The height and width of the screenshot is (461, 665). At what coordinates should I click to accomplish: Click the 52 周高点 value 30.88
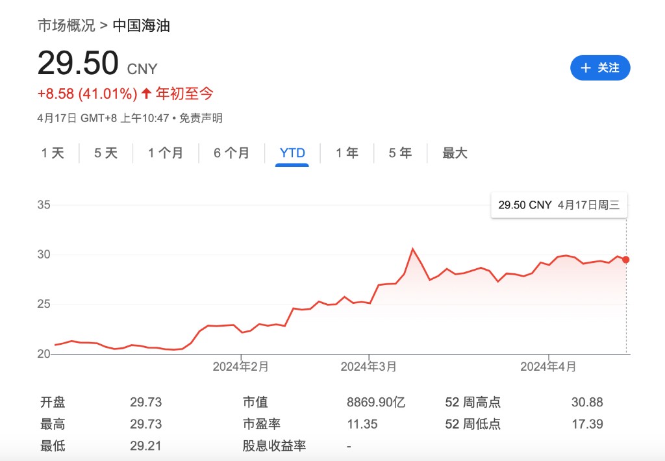pyautogui.click(x=587, y=402)
